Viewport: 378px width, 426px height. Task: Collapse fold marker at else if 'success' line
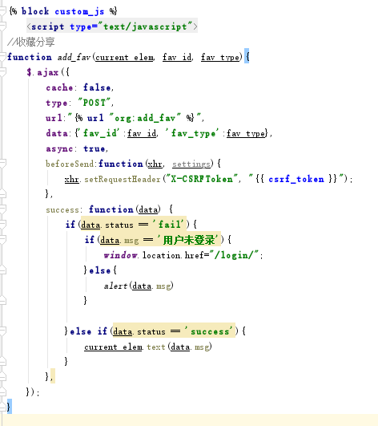click(x=2, y=331)
